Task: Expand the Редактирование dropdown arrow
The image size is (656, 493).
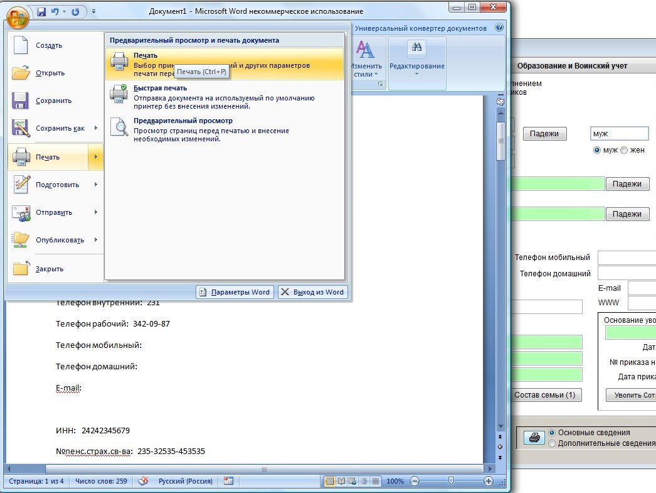Action: coord(416,74)
